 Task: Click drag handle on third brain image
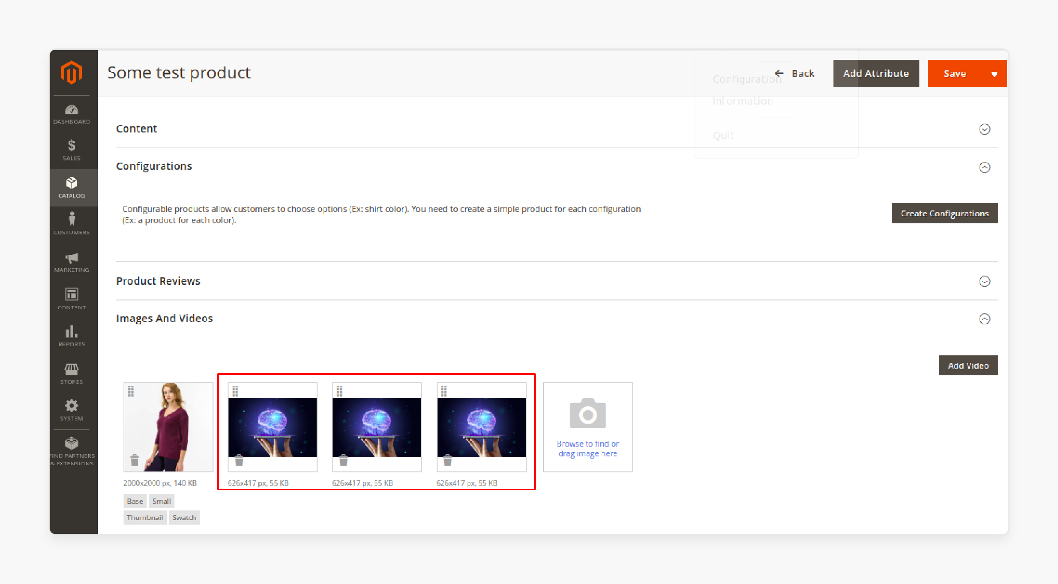[x=444, y=391]
